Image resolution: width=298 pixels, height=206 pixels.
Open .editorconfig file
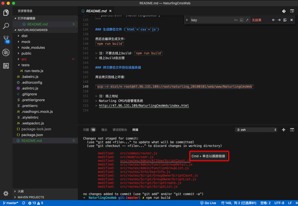click(45, 82)
